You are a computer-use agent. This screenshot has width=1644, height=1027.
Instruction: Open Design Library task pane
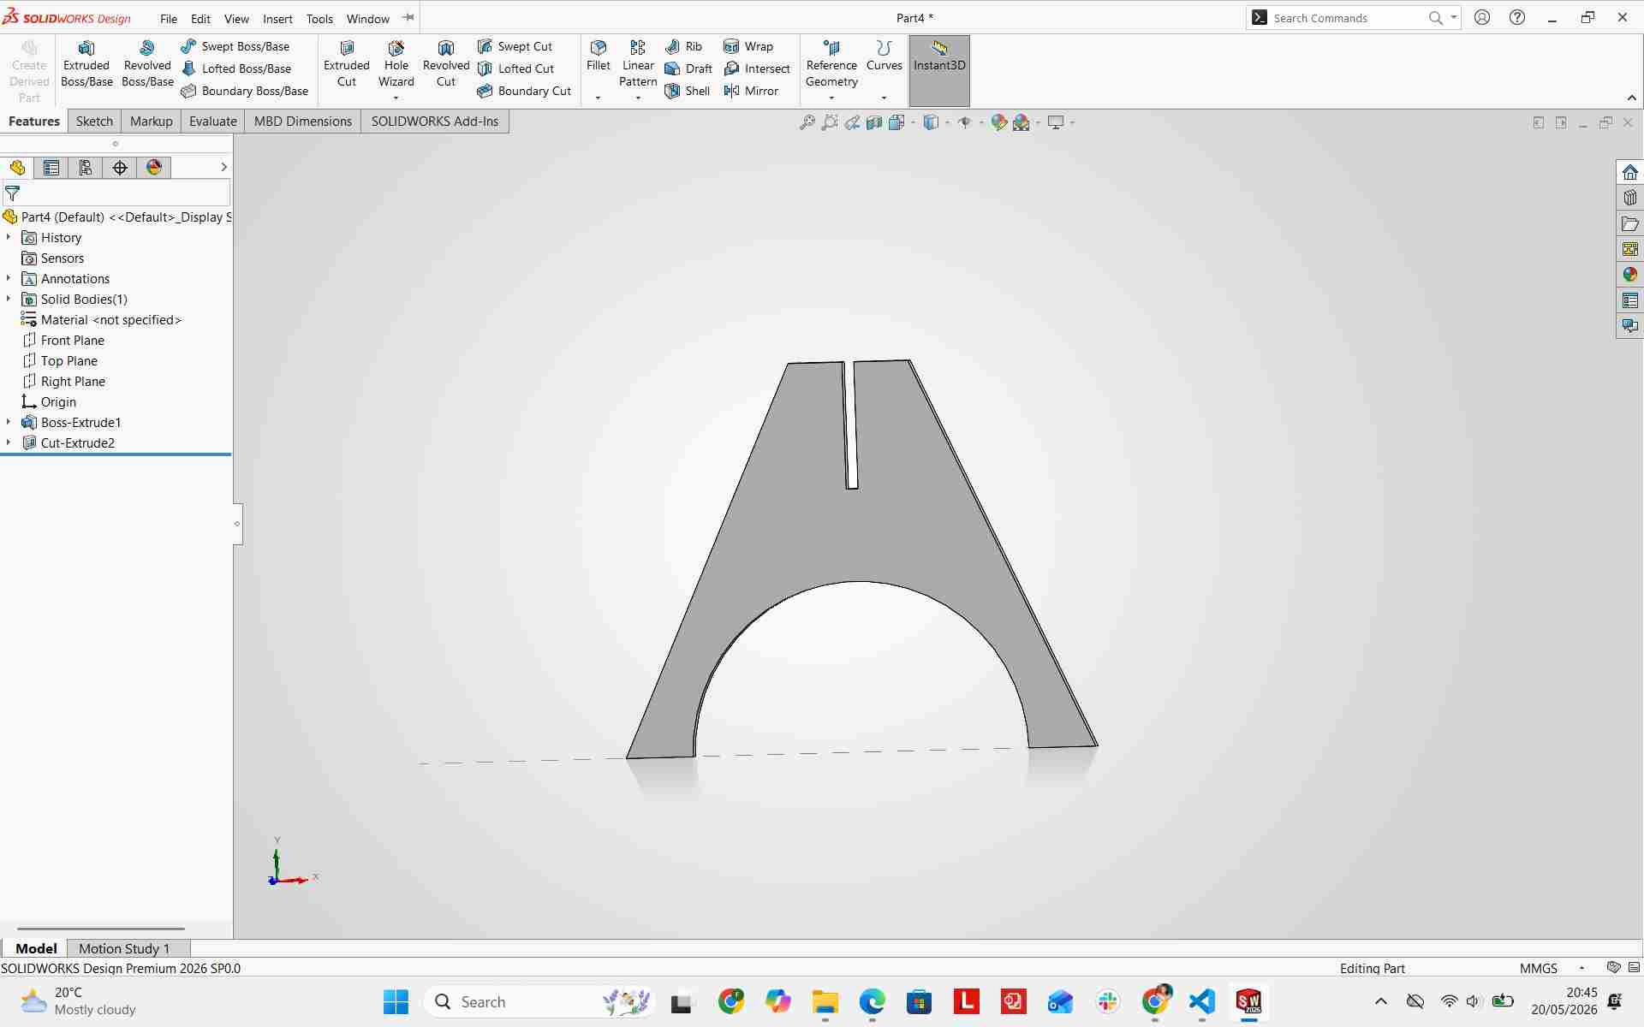[1629, 198]
